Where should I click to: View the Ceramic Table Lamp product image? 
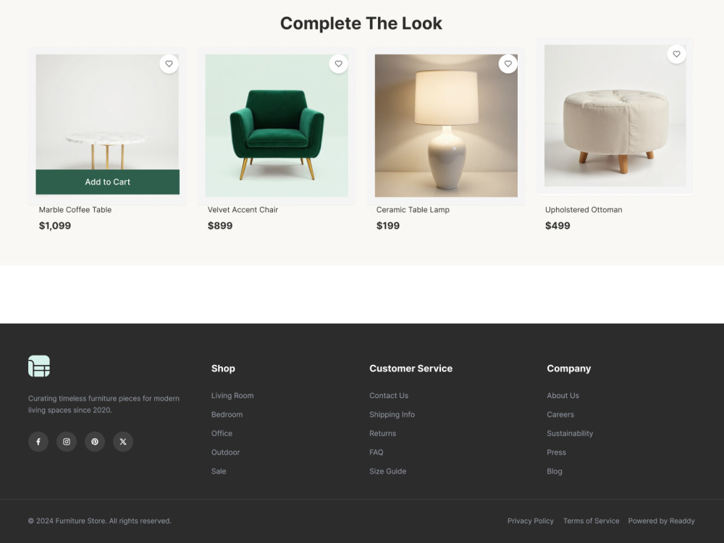[x=446, y=125]
